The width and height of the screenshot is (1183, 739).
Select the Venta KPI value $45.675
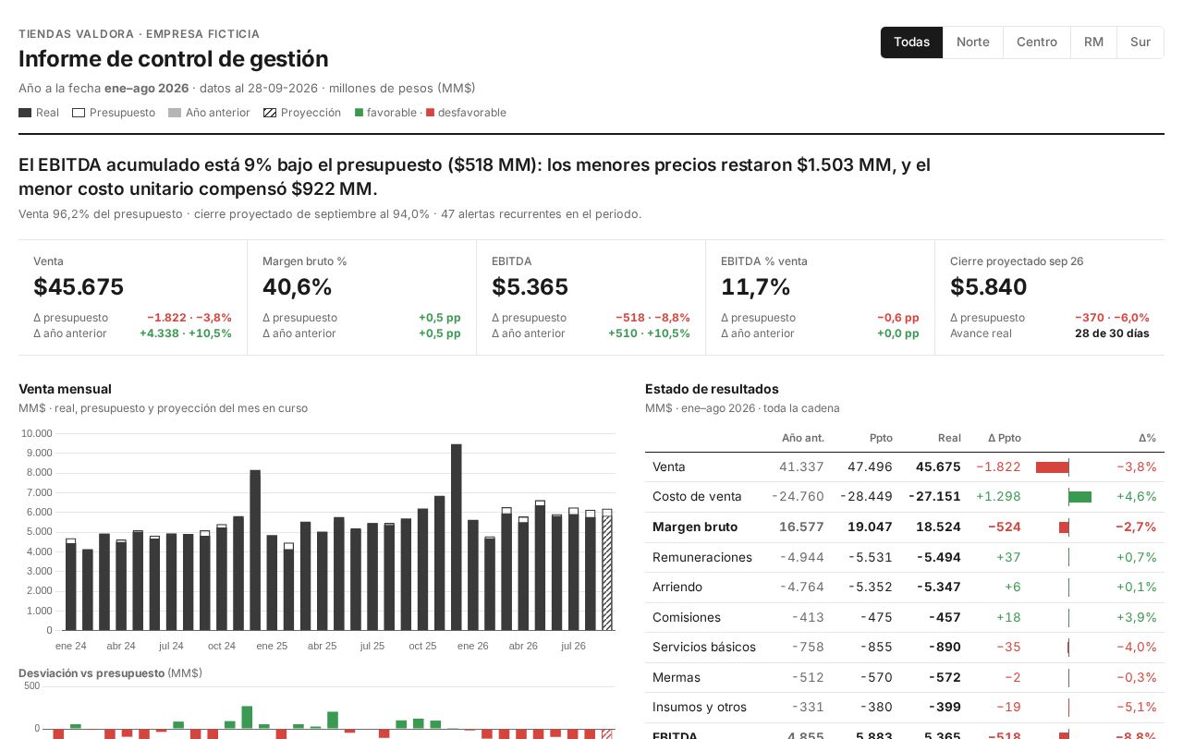79,287
